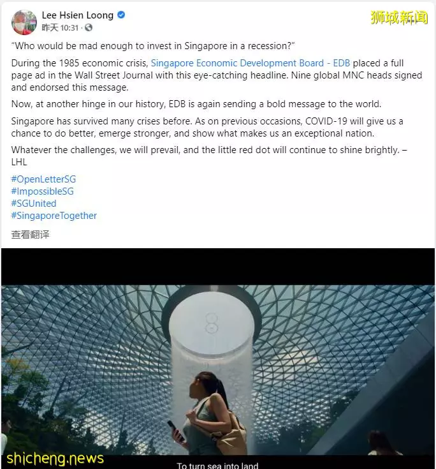Click the 狮城新闻 watermark logo
The height and width of the screenshot is (469, 436).
[399, 18]
